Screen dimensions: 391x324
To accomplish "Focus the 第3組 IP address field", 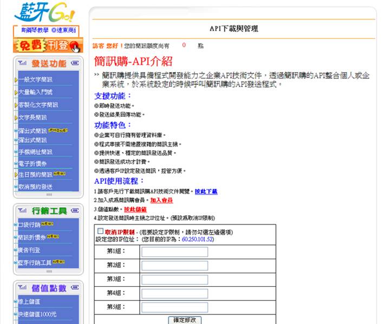I will tap(174, 279).
